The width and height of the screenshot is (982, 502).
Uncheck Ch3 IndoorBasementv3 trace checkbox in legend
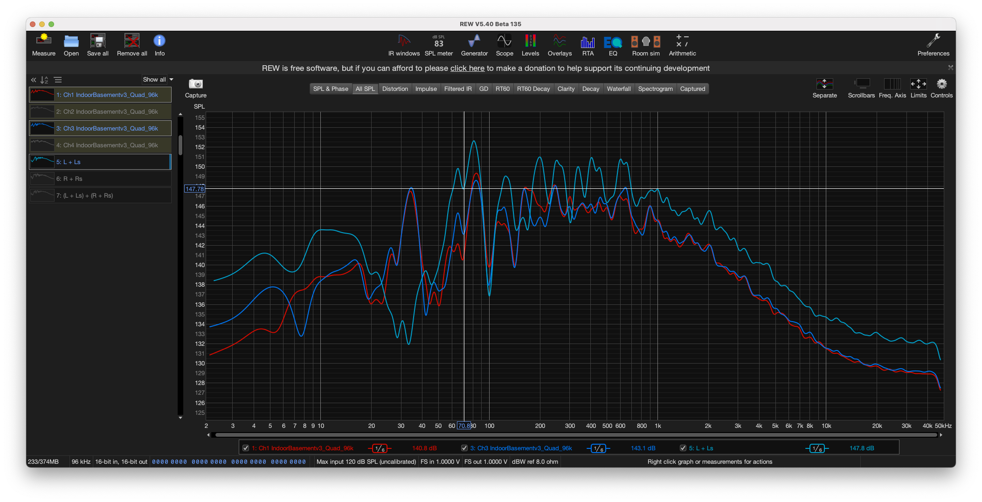tap(464, 448)
